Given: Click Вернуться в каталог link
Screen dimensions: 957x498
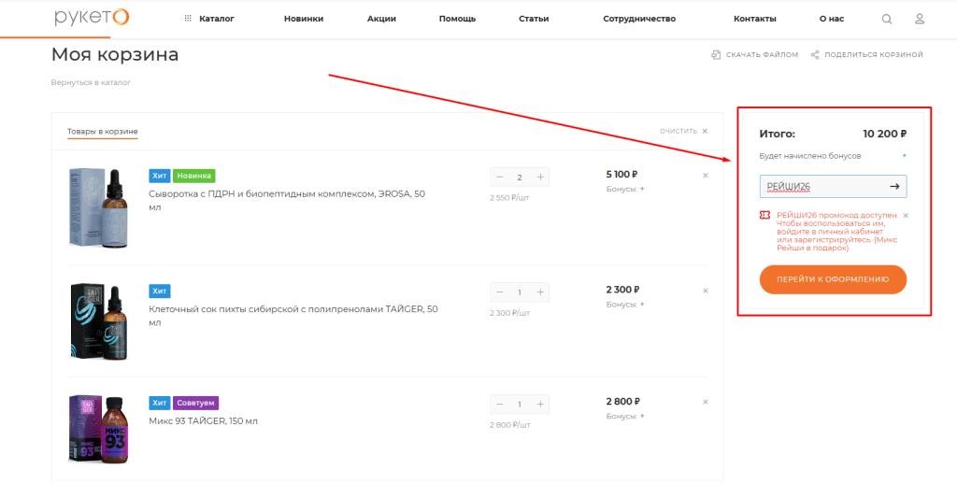Looking at the screenshot, I should 91,82.
